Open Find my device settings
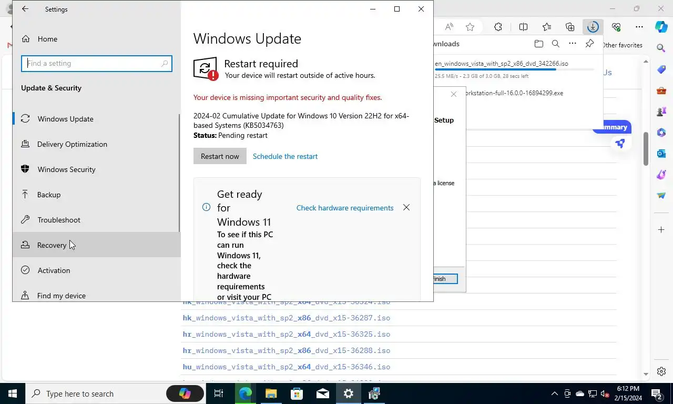Image resolution: width=673 pixels, height=404 pixels. [97, 294]
